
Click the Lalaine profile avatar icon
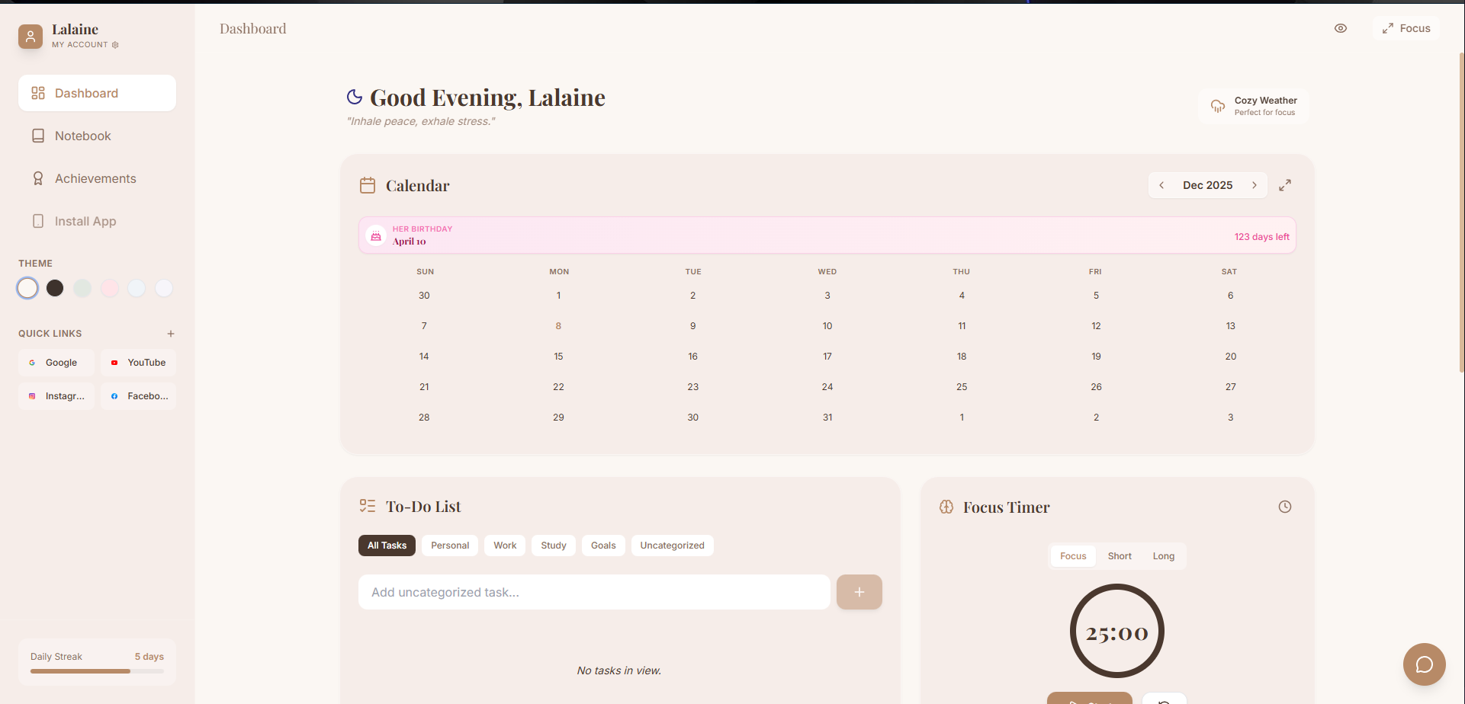pyautogui.click(x=31, y=36)
